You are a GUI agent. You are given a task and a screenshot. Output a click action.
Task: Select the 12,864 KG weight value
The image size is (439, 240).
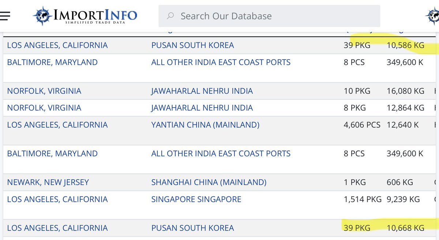(405, 108)
